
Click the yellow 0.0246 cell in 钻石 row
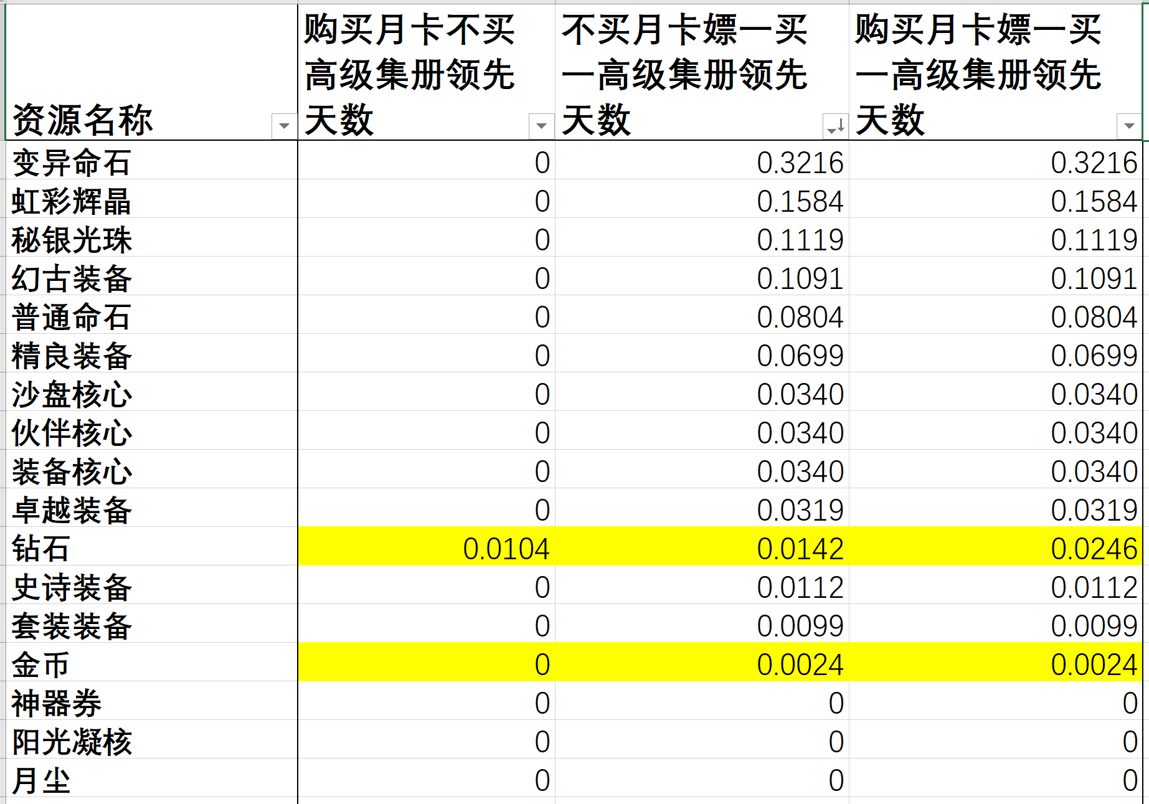pyautogui.click(x=996, y=547)
